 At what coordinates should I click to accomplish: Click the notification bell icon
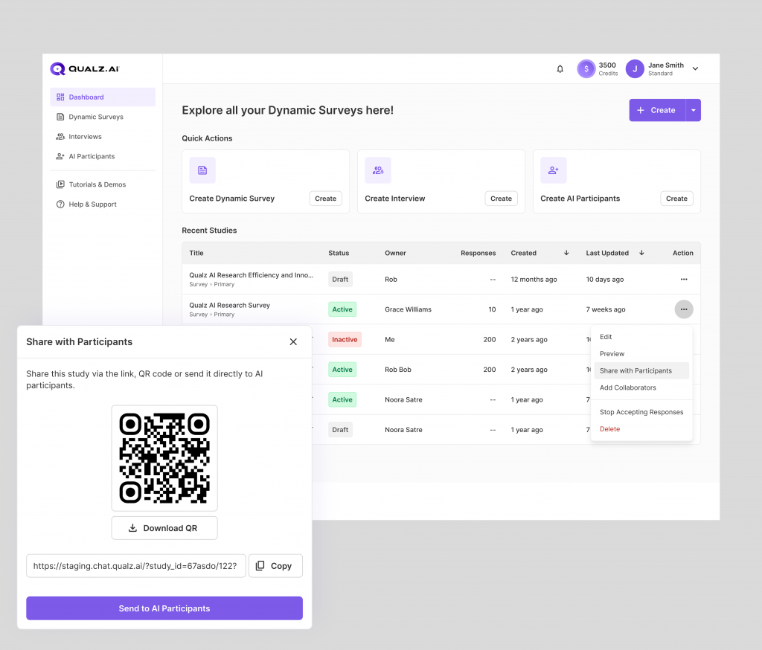pos(560,69)
